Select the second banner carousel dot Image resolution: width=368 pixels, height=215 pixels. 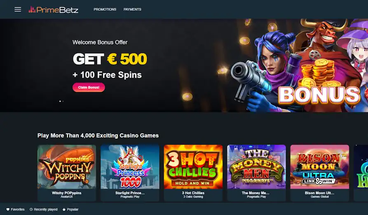pos(63,101)
